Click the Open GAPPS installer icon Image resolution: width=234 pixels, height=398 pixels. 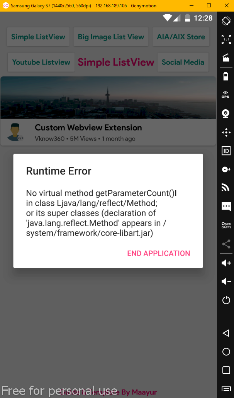click(226, 225)
